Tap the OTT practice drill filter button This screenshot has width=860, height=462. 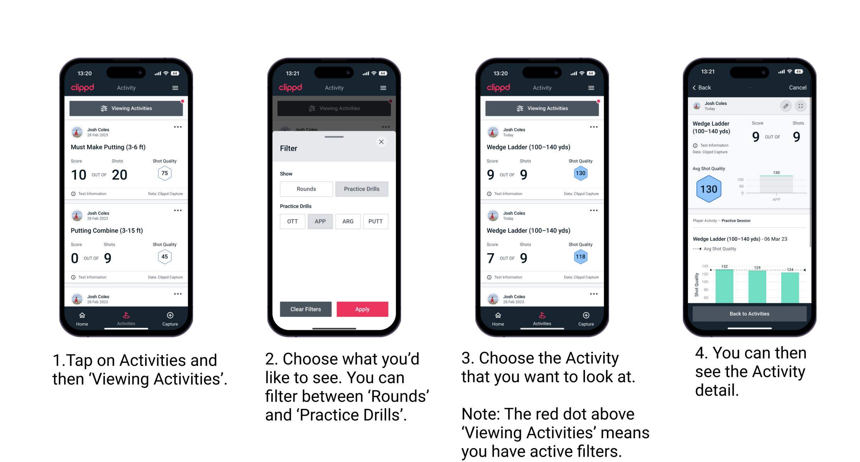coord(292,221)
